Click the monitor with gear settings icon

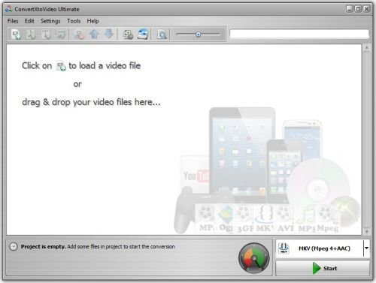point(128,35)
